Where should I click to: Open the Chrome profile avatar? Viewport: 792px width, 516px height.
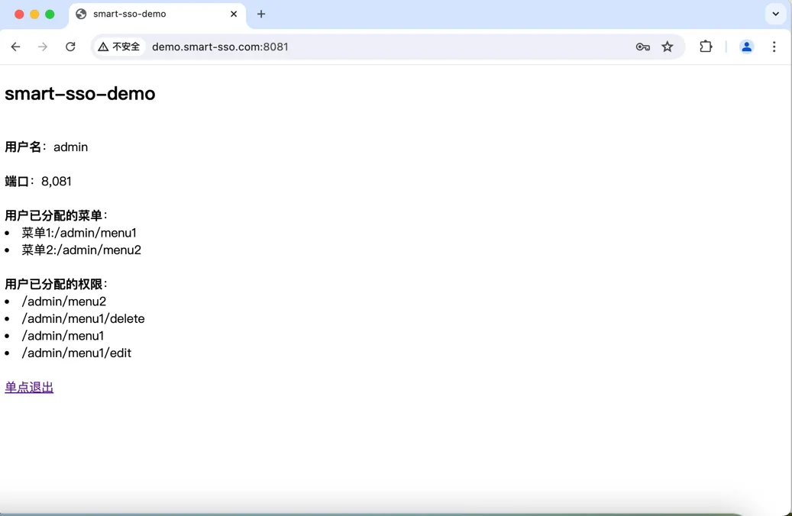pos(746,47)
